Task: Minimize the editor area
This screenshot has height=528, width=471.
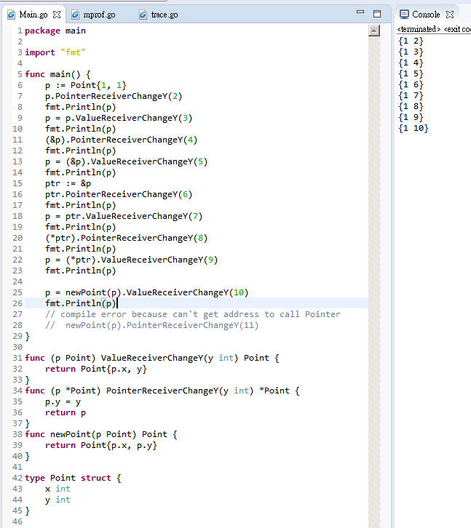Action: coord(360,14)
